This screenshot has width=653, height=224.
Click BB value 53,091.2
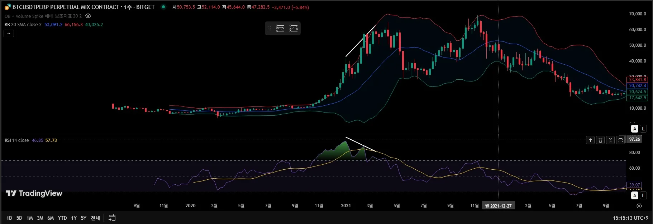pos(53,25)
